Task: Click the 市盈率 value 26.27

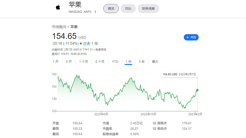Action: click(x=134, y=129)
